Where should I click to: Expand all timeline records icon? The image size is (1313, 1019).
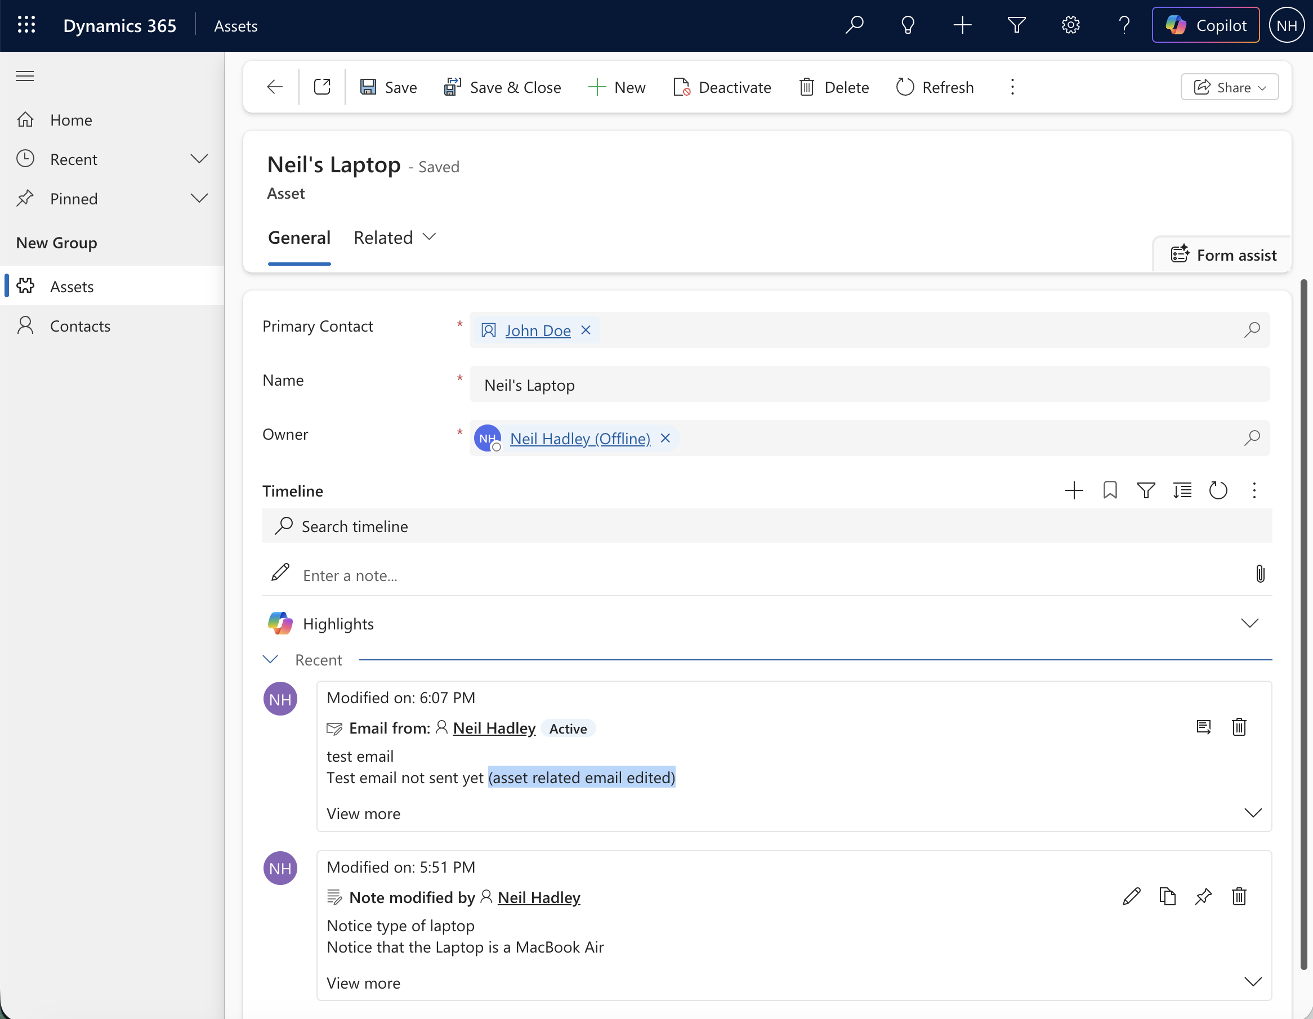click(1182, 490)
